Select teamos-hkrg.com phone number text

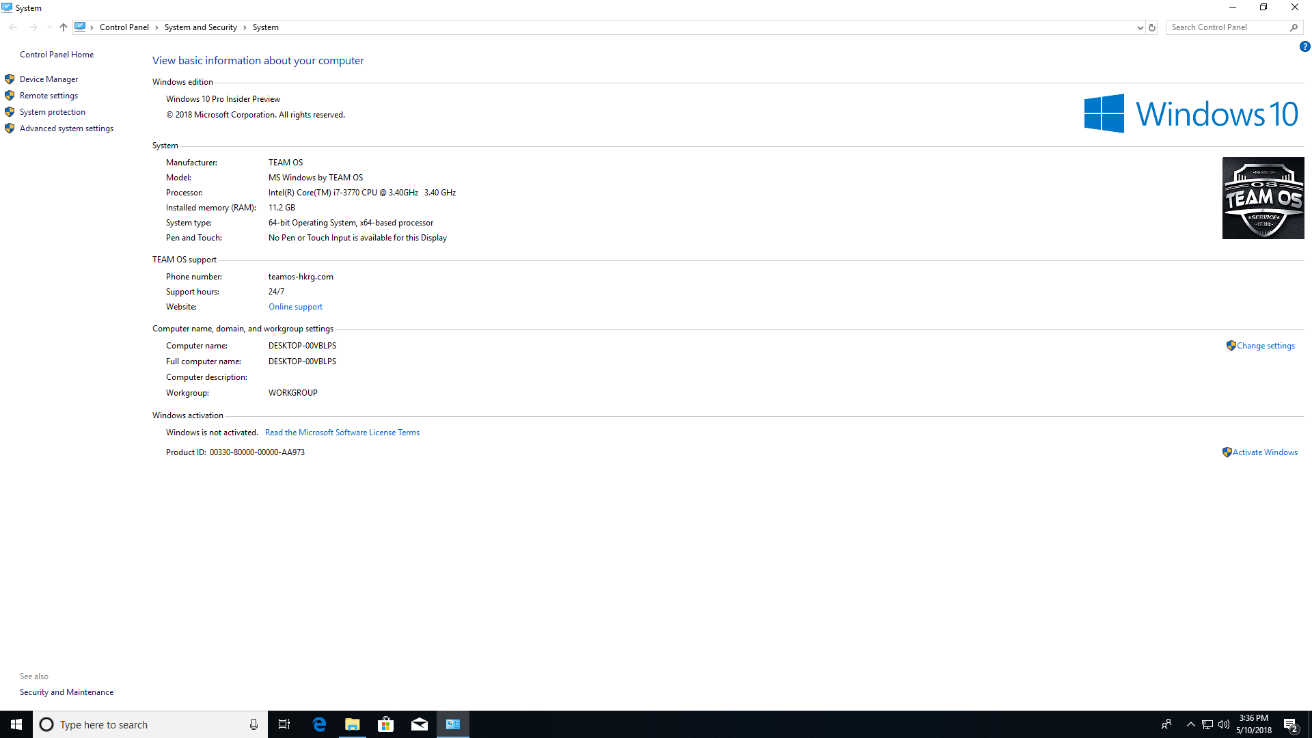301,277
